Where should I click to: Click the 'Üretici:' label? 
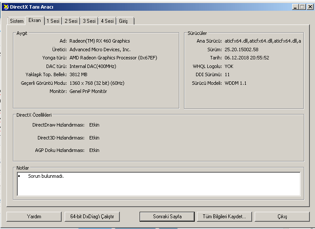coord(59,50)
